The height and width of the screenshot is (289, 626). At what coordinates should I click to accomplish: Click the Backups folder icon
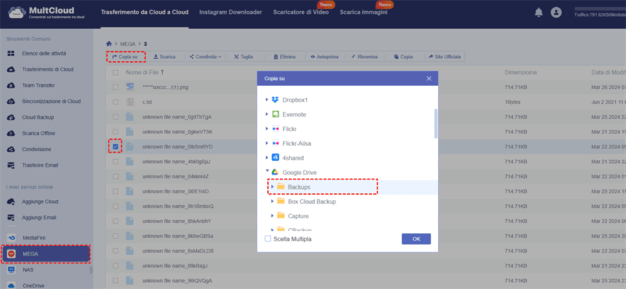click(x=280, y=187)
